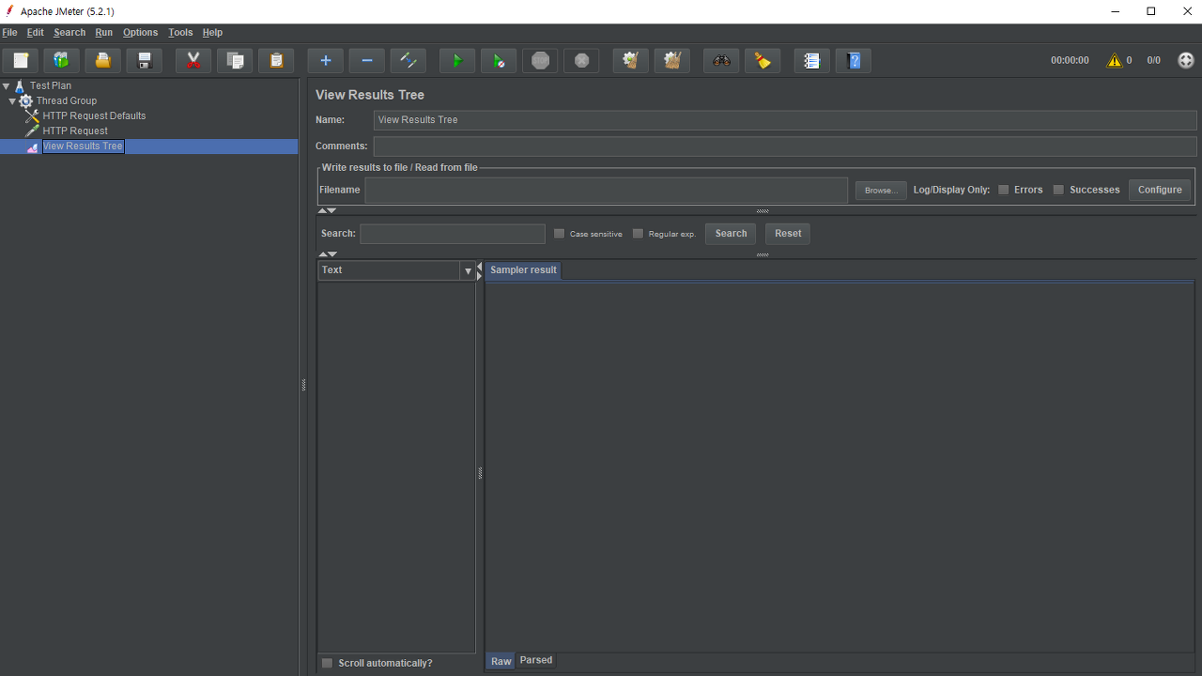The height and width of the screenshot is (676, 1202).
Task: Click the Comments input field
Action: click(x=785, y=146)
